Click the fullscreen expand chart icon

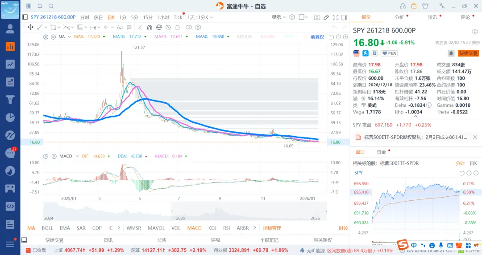pos(336,17)
